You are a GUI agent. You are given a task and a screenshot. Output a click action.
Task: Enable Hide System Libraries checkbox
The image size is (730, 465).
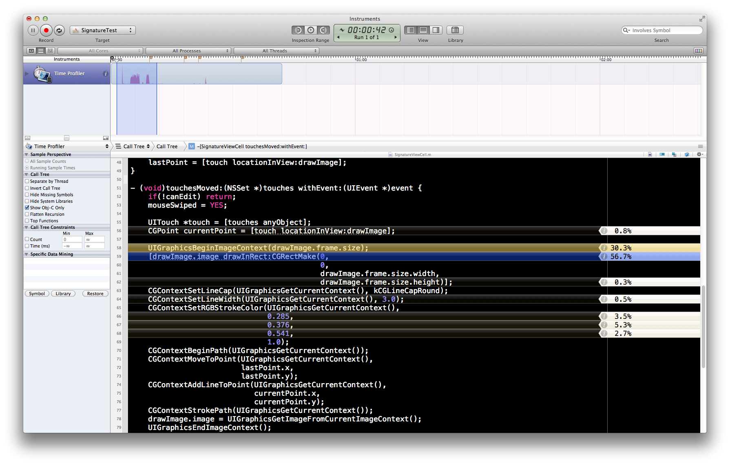coord(27,201)
